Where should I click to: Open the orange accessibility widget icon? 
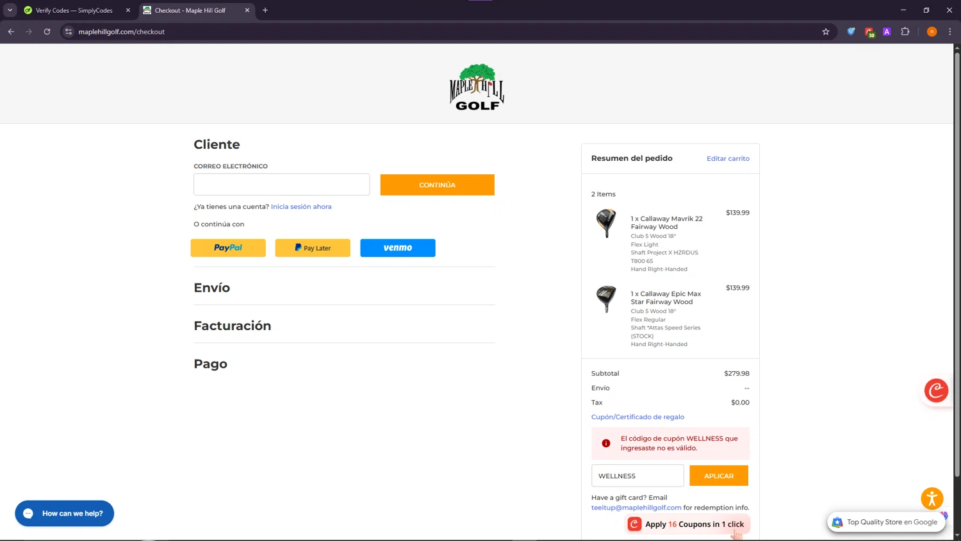click(x=932, y=498)
